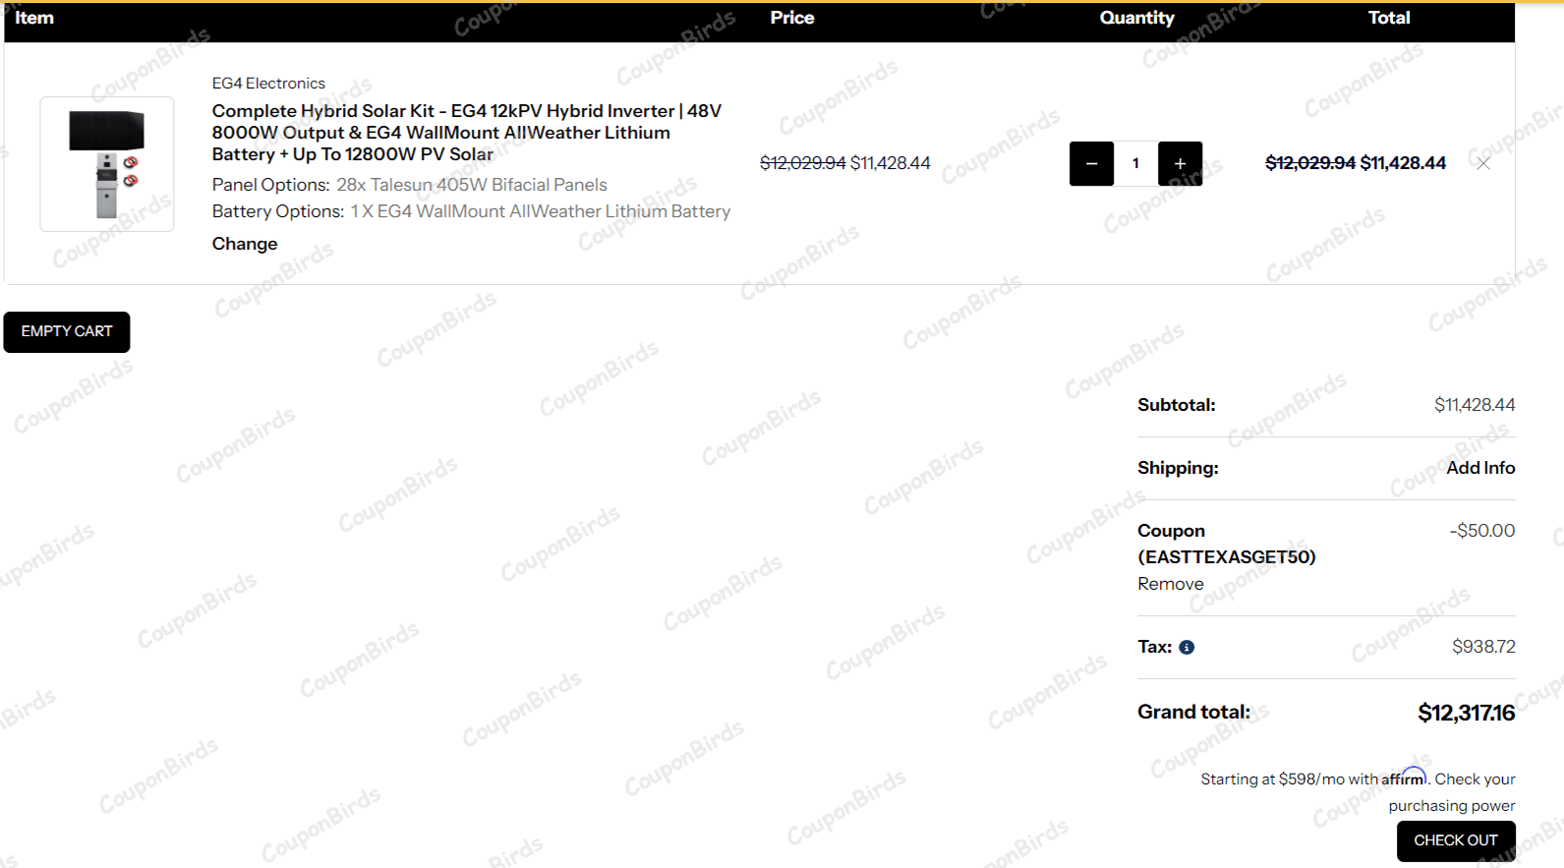Click the 1 X EG4 WallMount battery option text
Viewport: 1564px width, 868px height.
[x=541, y=211]
